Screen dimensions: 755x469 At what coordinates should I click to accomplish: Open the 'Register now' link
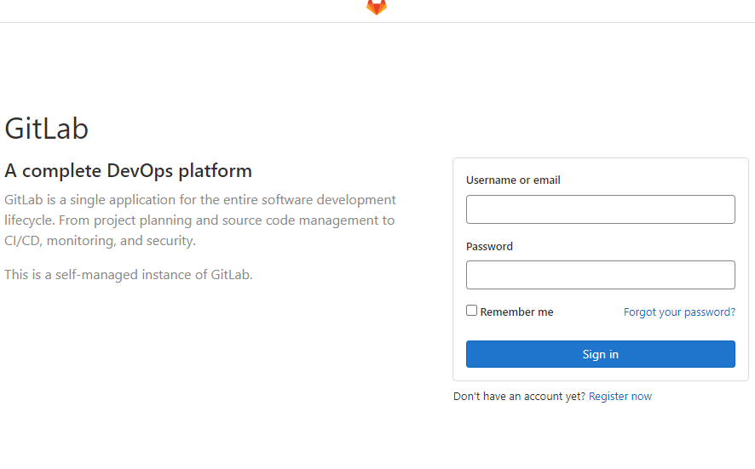click(x=620, y=397)
